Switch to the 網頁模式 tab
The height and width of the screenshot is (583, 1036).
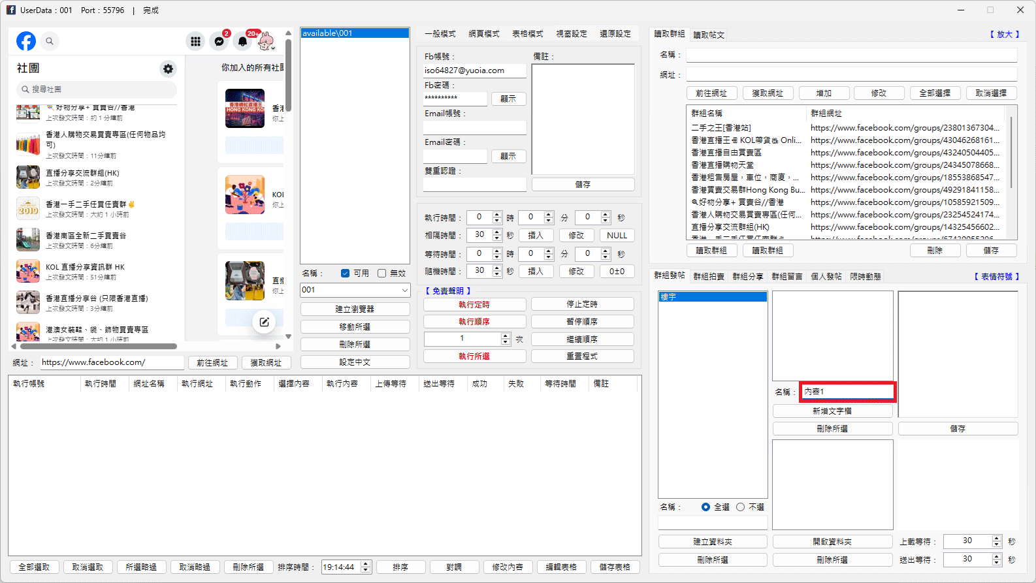(x=483, y=34)
